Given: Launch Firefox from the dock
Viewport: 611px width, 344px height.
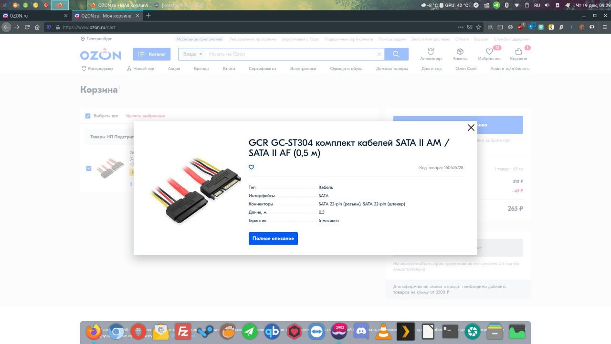Looking at the screenshot, I should point(94,331).
